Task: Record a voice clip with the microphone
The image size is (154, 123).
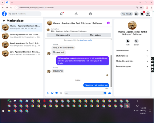Action: coord(48,93)
